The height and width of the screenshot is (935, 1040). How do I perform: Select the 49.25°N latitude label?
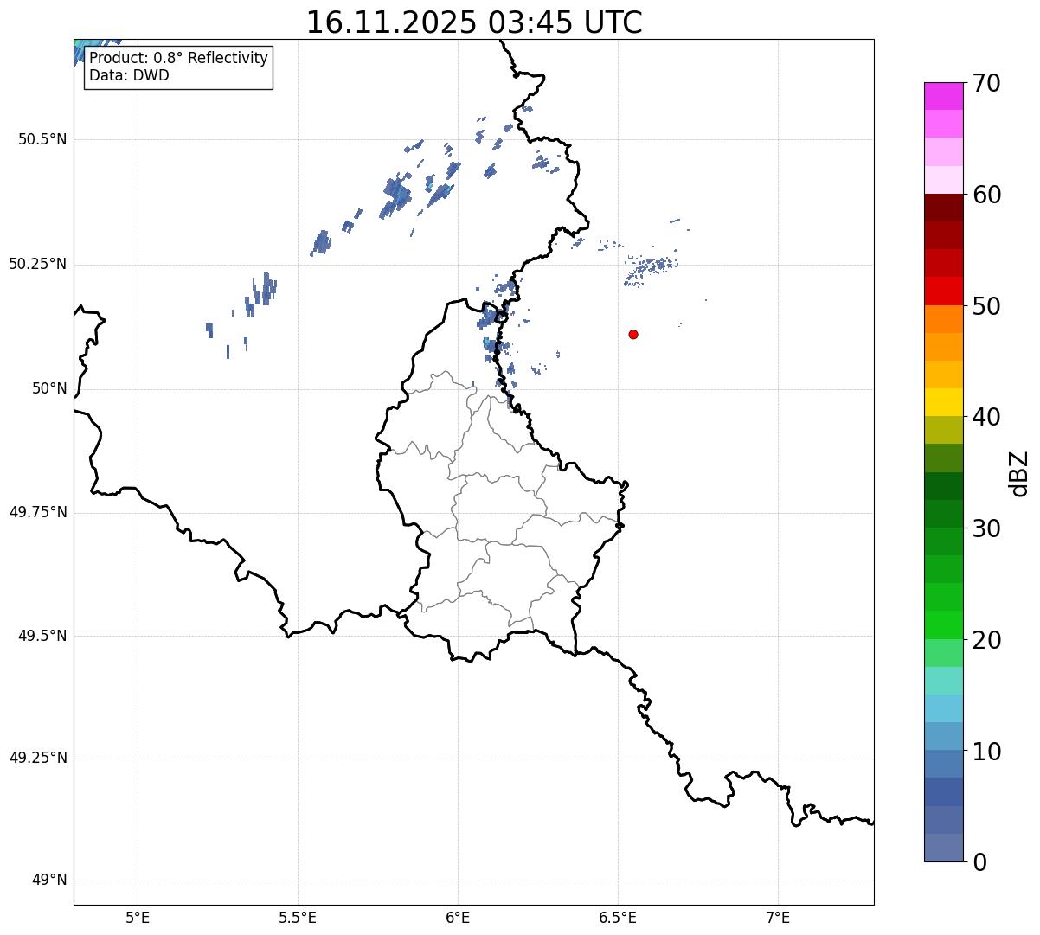tap(38, 759)
